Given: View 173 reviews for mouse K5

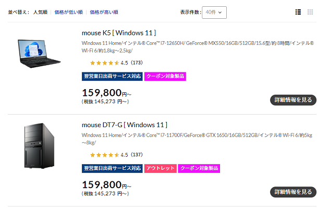Looking at the screenshot, I should point(137,63).
